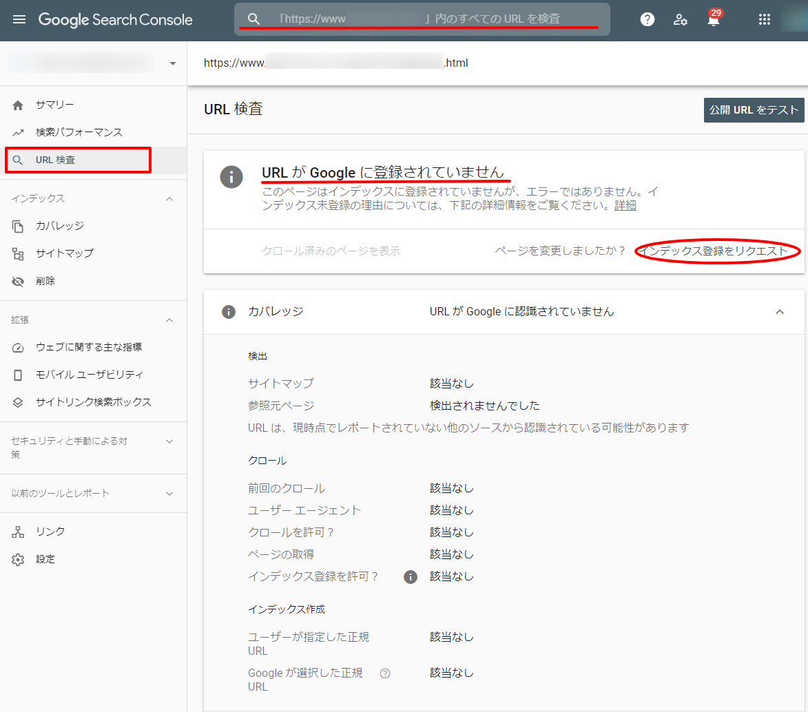Select URL 検査 in sidebar

[x=93, y=160]
